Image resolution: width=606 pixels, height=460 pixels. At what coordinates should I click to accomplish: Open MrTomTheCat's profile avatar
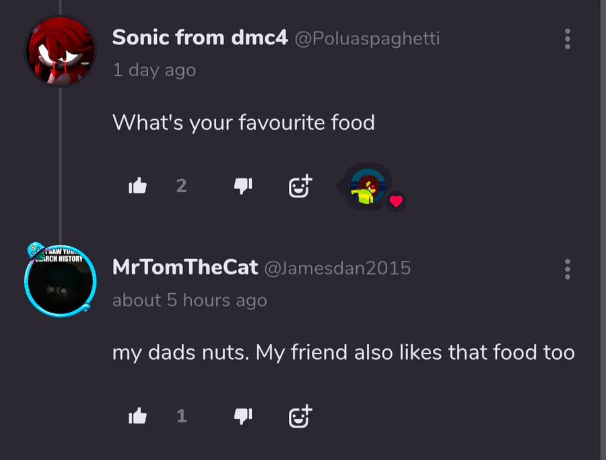[x=59, y=281]
